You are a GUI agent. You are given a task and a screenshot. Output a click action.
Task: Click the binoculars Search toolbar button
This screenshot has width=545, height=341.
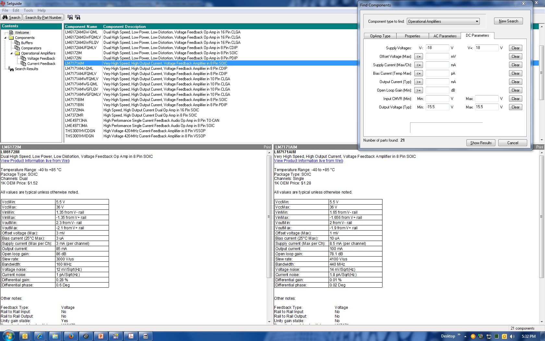pos(11,18)
